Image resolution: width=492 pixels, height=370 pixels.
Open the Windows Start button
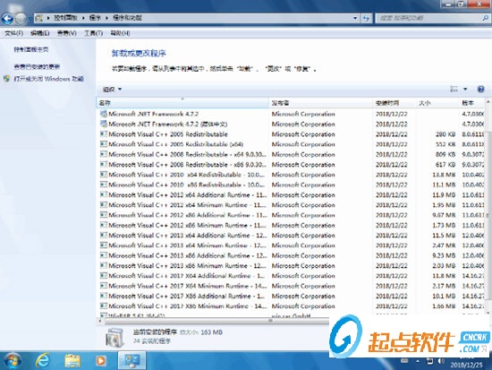[13, 360]
